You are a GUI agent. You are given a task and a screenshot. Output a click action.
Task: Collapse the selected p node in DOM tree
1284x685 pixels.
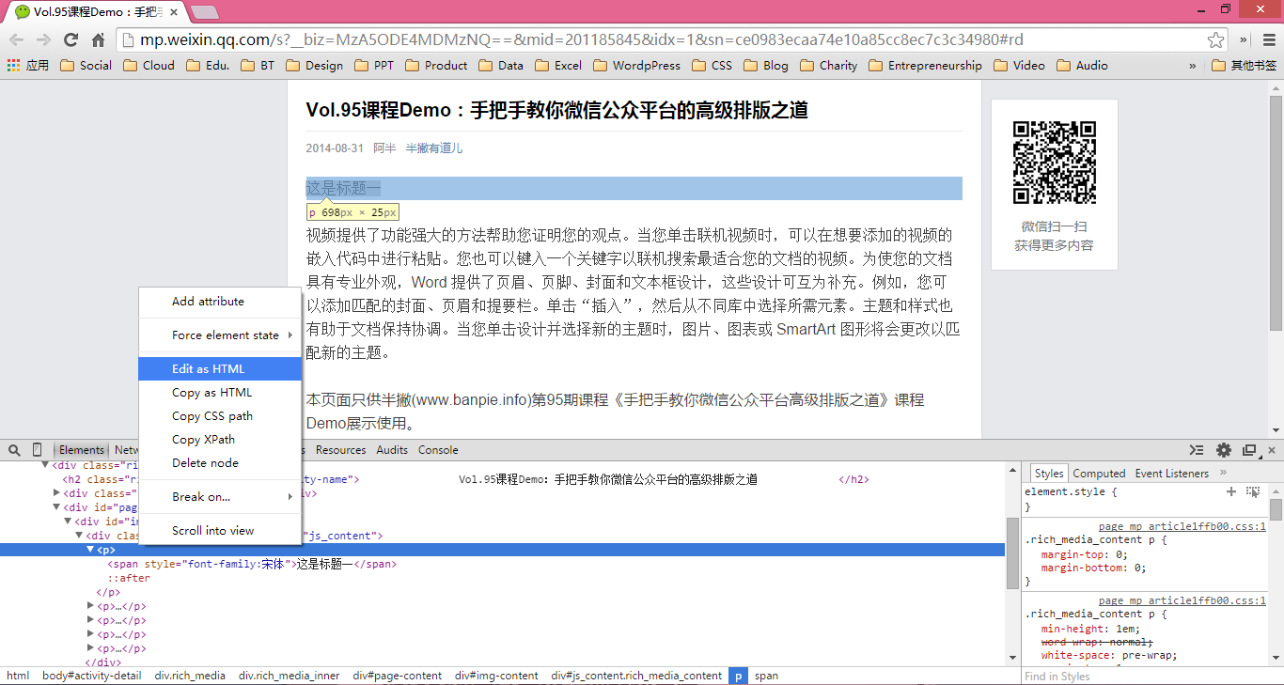[x=91, y=550]
